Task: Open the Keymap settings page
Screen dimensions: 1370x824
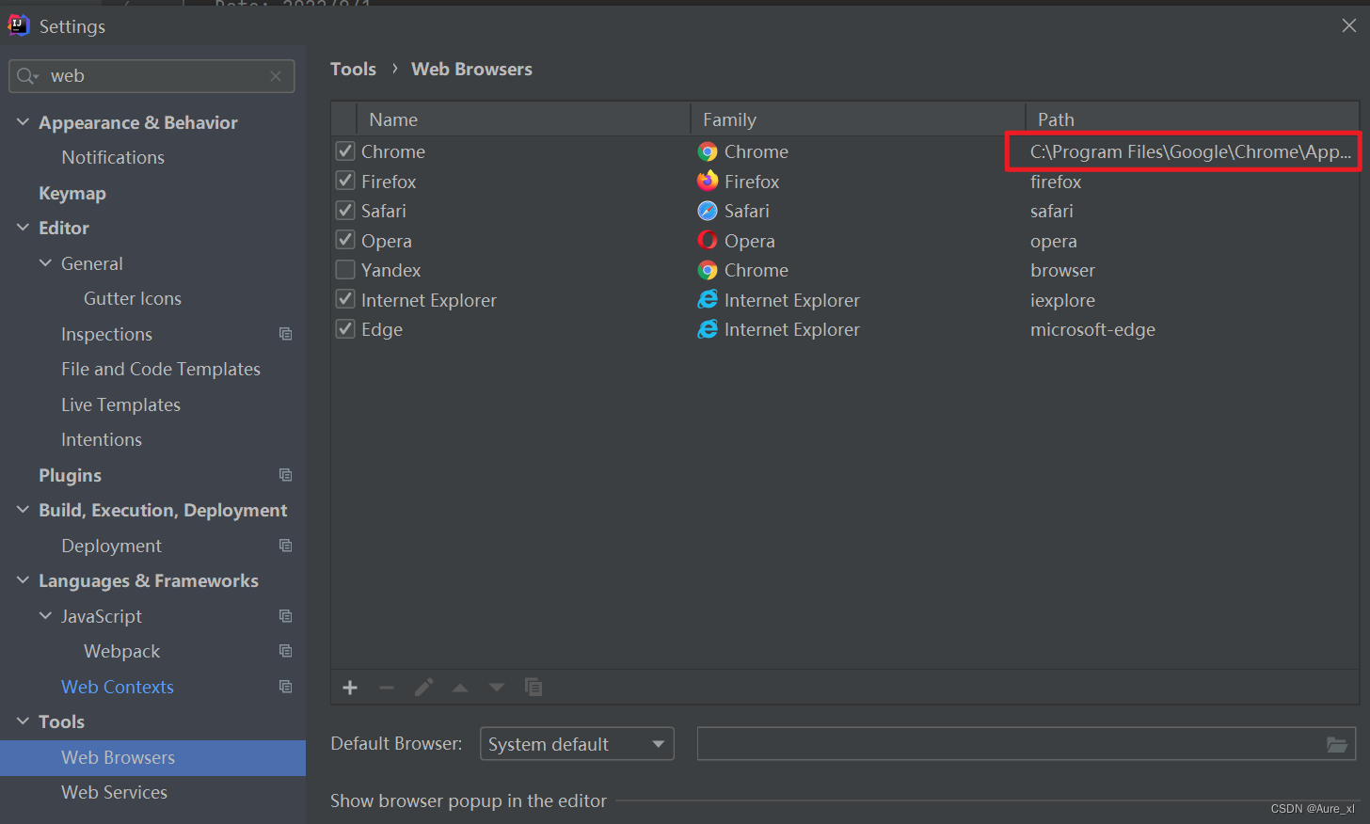Action: tap(72, 193)
